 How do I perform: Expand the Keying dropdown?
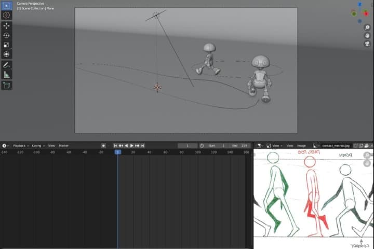pos(38,146)
